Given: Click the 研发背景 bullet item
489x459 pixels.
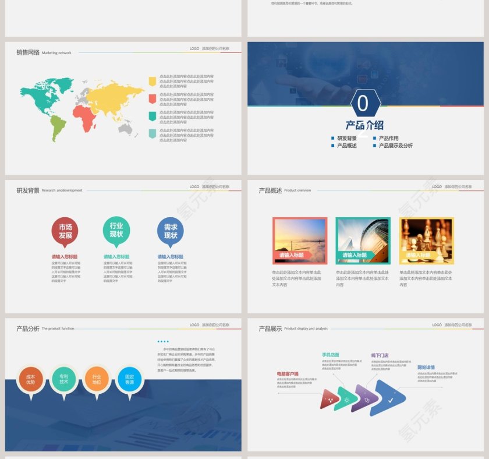Looking at the screenshot, I should pyautogui.click(x=347, y=139).
